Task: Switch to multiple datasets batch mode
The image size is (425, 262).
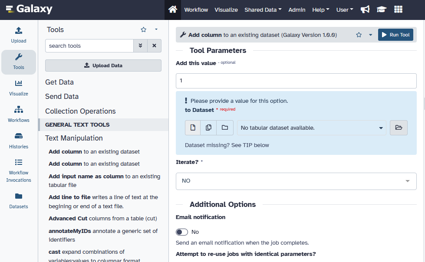Action: click(x=208, y=128)
